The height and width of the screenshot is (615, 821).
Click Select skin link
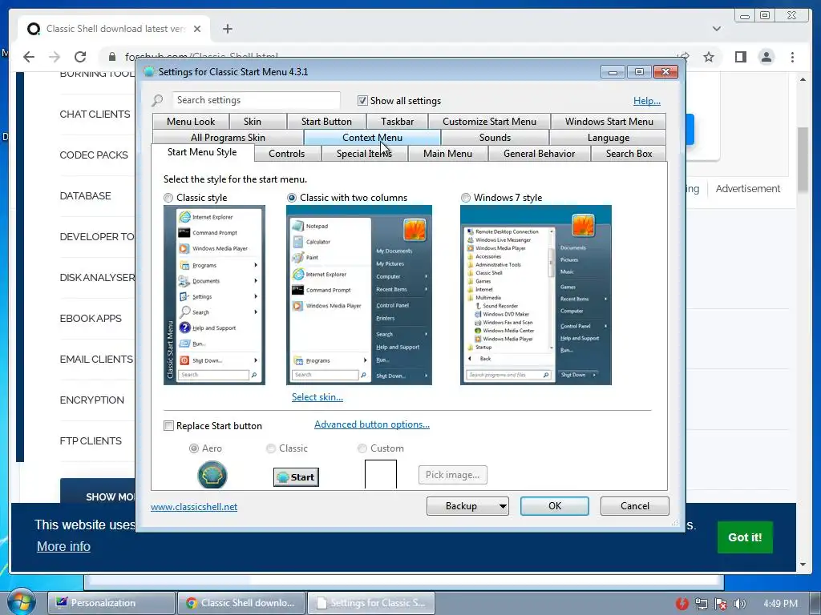(x=317, y=397)
